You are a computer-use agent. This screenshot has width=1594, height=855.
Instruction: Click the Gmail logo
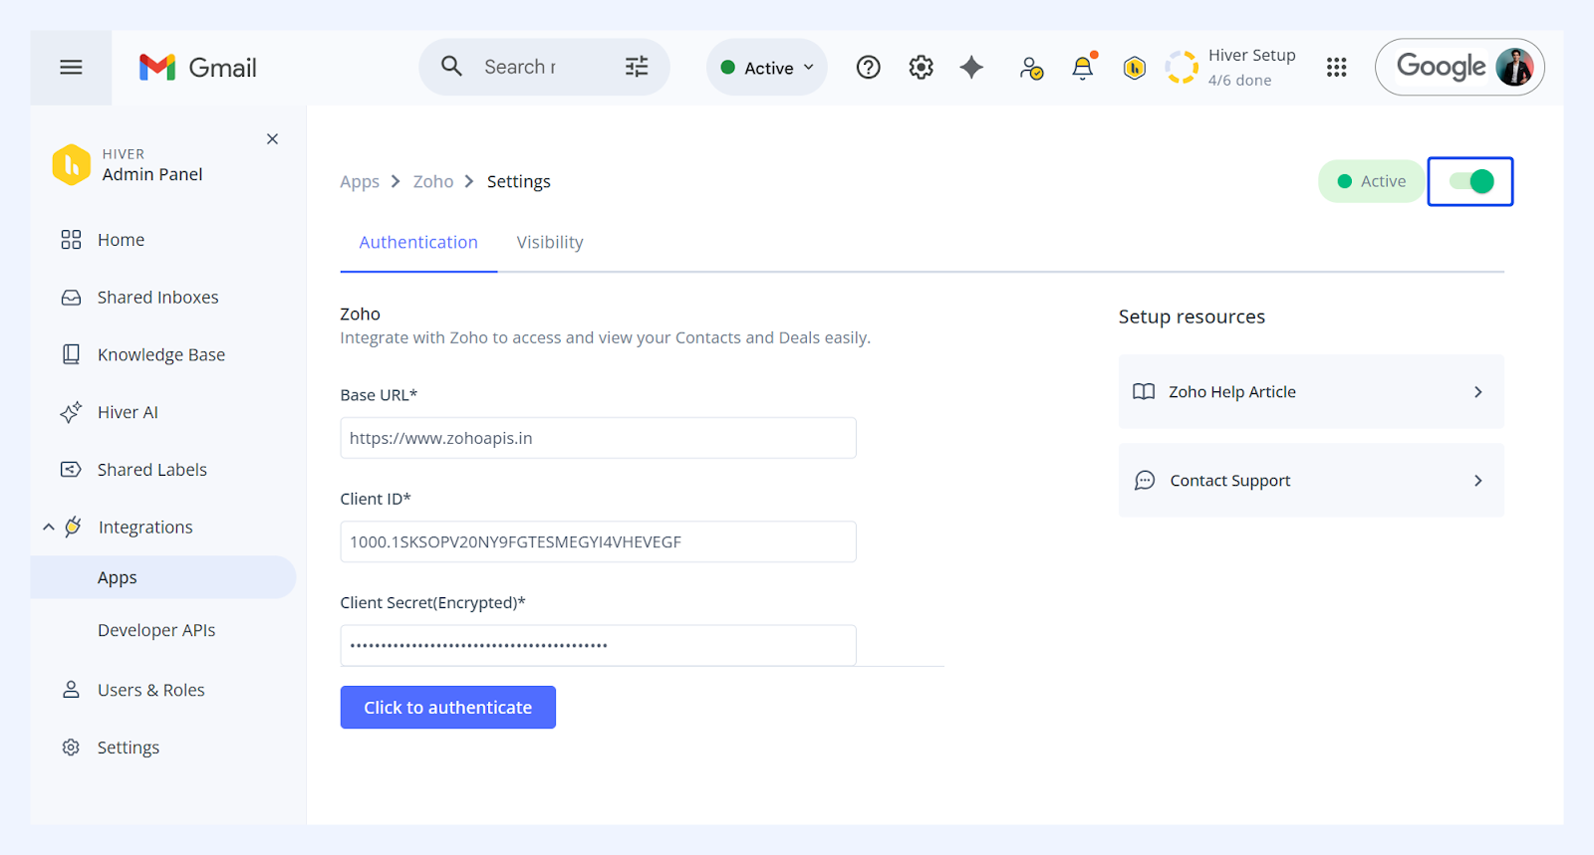[x=197, y=68]
